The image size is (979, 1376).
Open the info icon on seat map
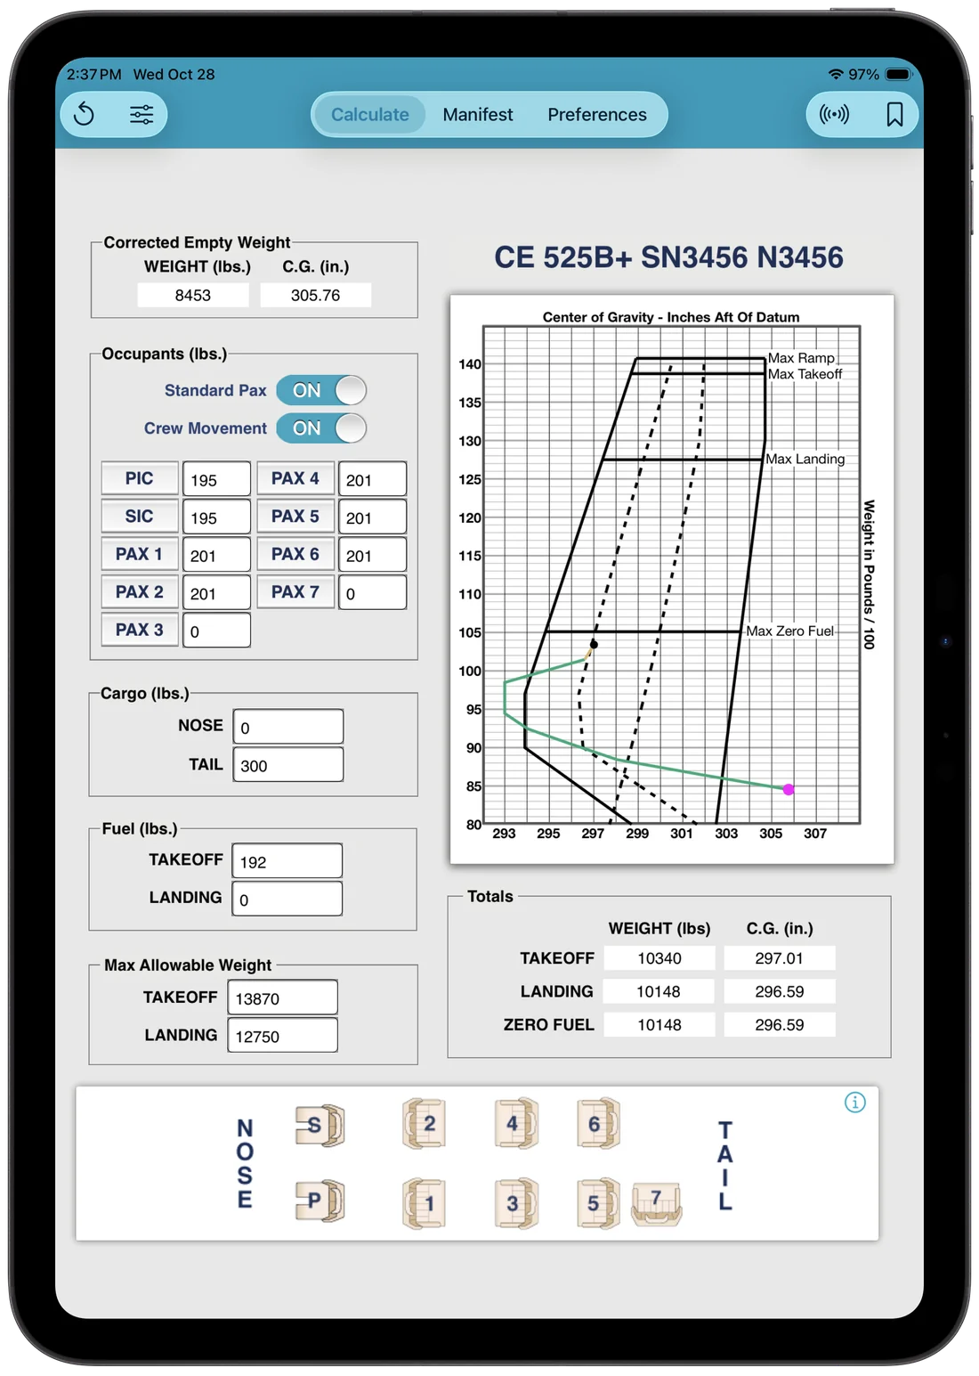[854, 1103]
